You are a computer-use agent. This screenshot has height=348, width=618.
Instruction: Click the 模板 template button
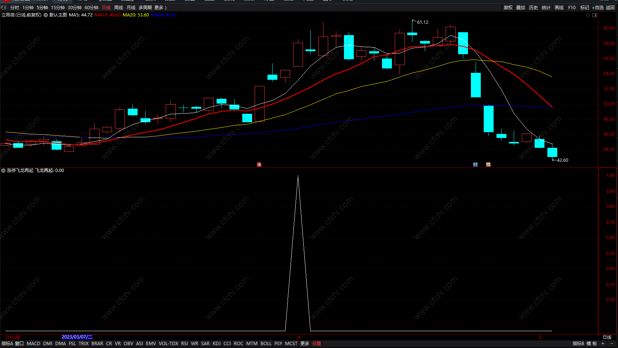click(592, 344)
